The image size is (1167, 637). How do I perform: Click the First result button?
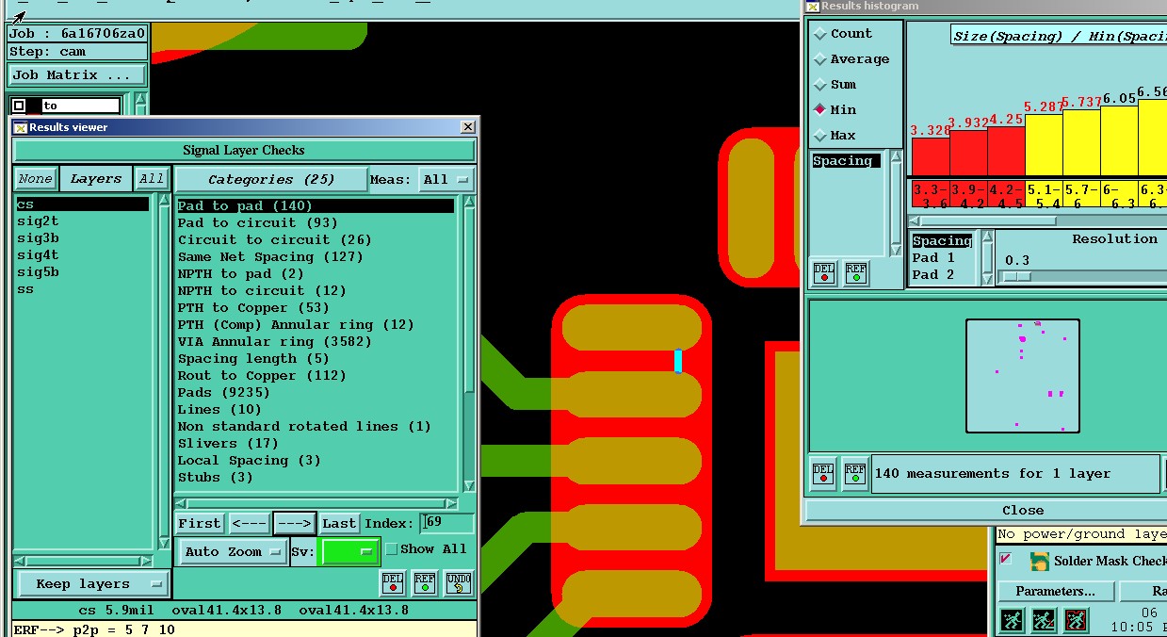[x=200, y=523]
